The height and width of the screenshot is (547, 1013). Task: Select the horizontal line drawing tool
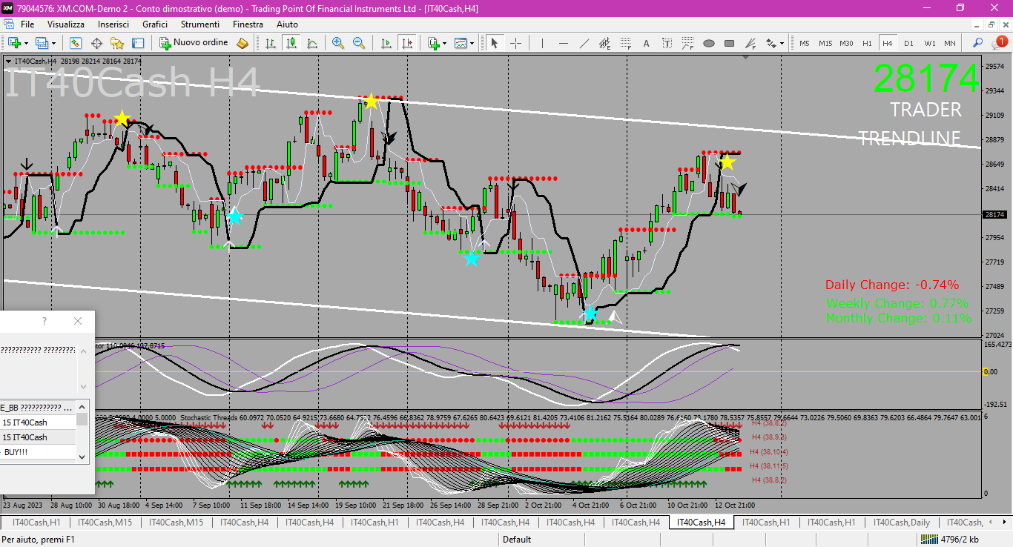563,43
